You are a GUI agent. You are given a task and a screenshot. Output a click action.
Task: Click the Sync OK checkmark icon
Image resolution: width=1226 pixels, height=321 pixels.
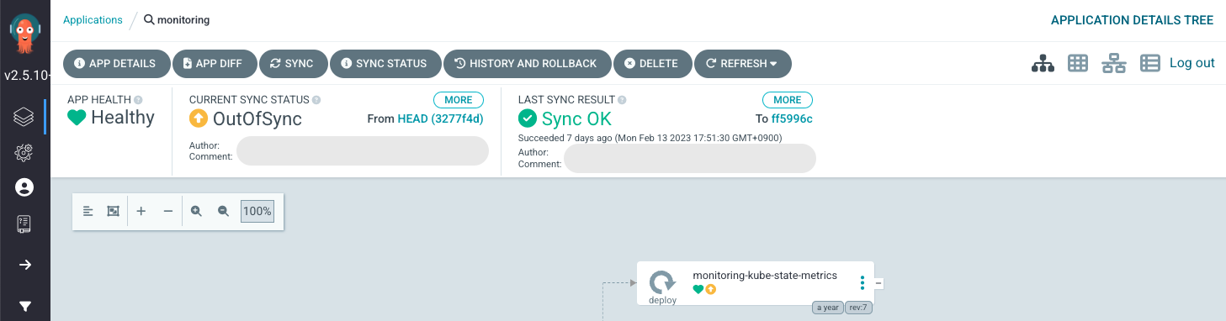coord(528,119)
